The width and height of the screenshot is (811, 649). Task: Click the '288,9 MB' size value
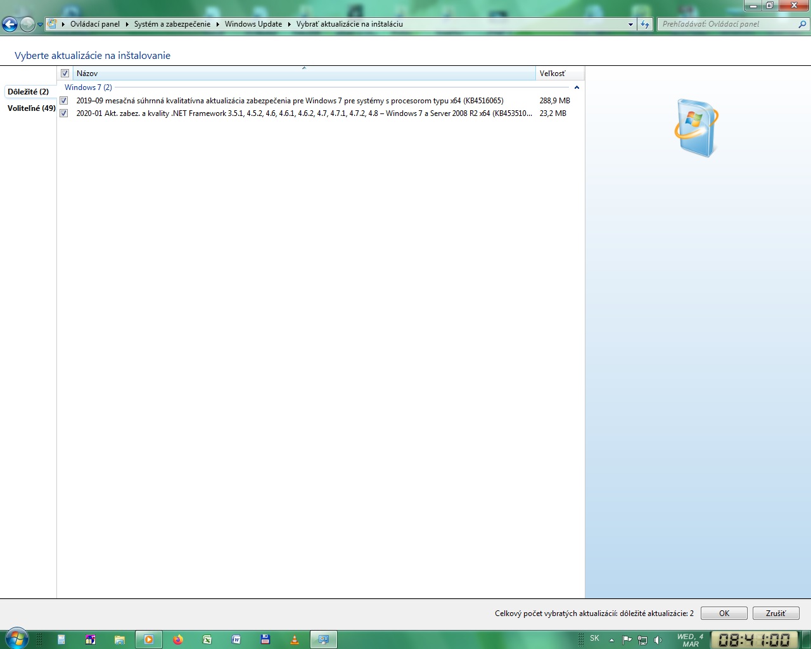click(554, 101)
